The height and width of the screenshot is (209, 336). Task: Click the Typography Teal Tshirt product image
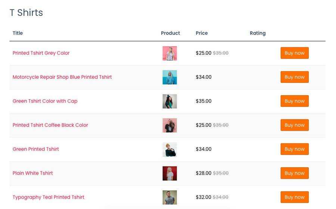click(x=169, y=197)
